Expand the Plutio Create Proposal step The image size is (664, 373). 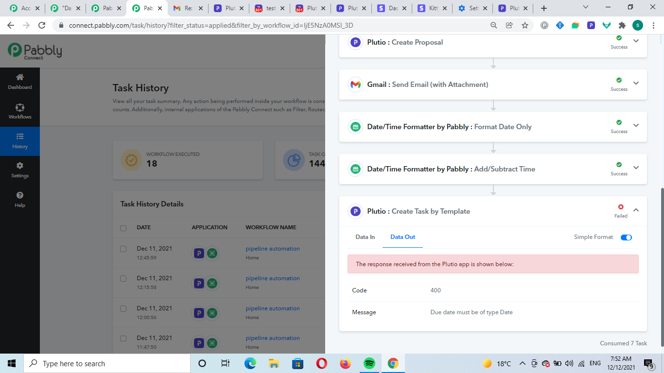point(636,41)
